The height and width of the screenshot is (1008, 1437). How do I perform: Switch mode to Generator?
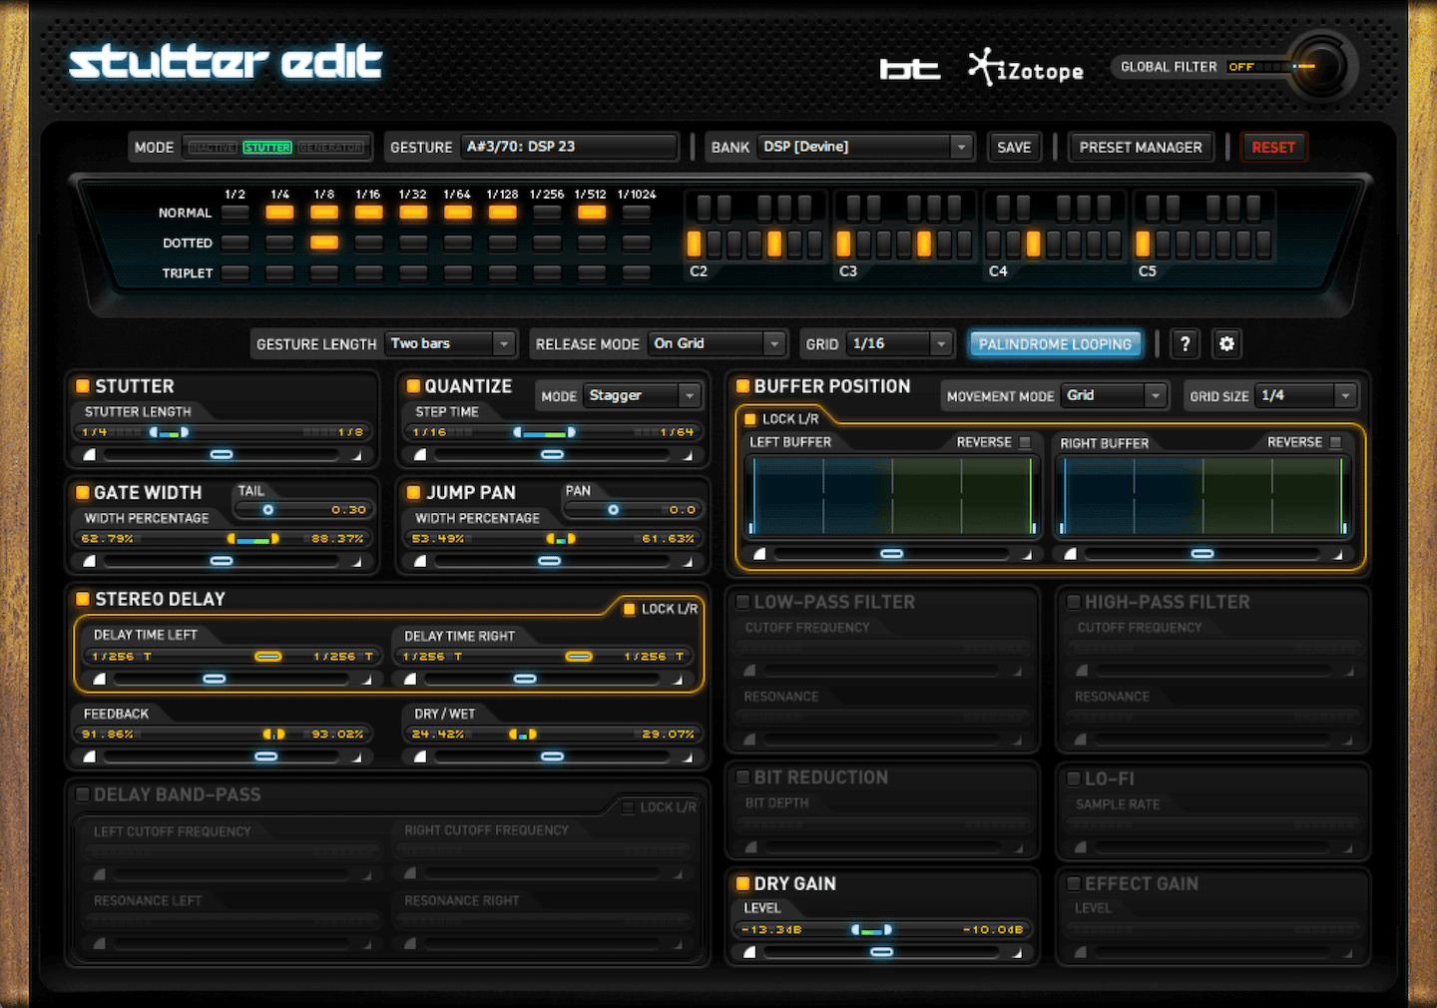331,148
